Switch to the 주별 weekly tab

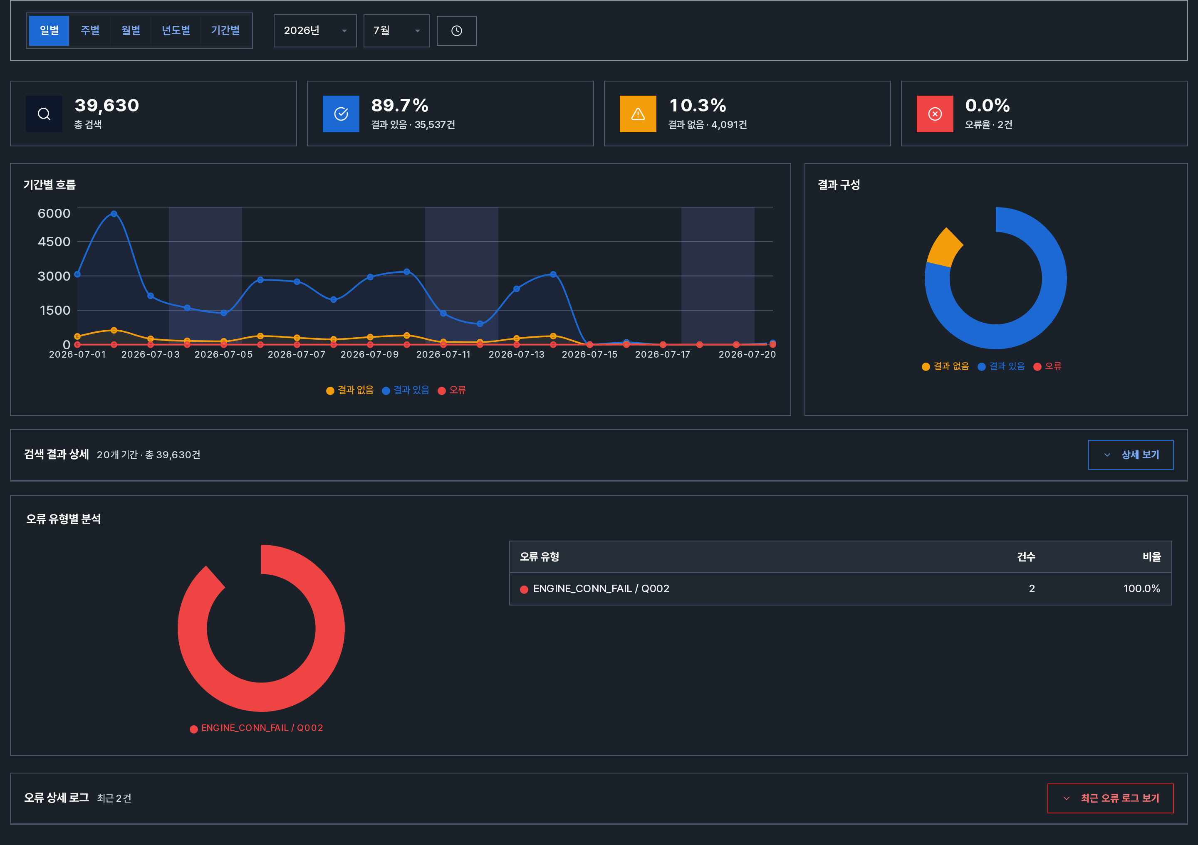(90, 31)
